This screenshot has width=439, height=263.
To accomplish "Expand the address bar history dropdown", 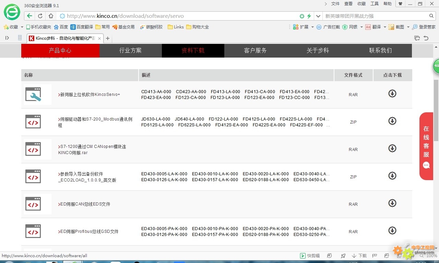I will click(x=318, y=16).
